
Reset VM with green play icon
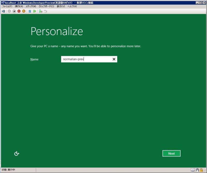point(35,11)
